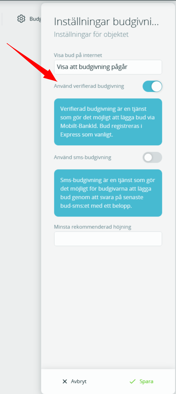Click the Sms-budgivning description box
Image resolution: width=176 pixels, height=394 pixels.
click(108, 193)
